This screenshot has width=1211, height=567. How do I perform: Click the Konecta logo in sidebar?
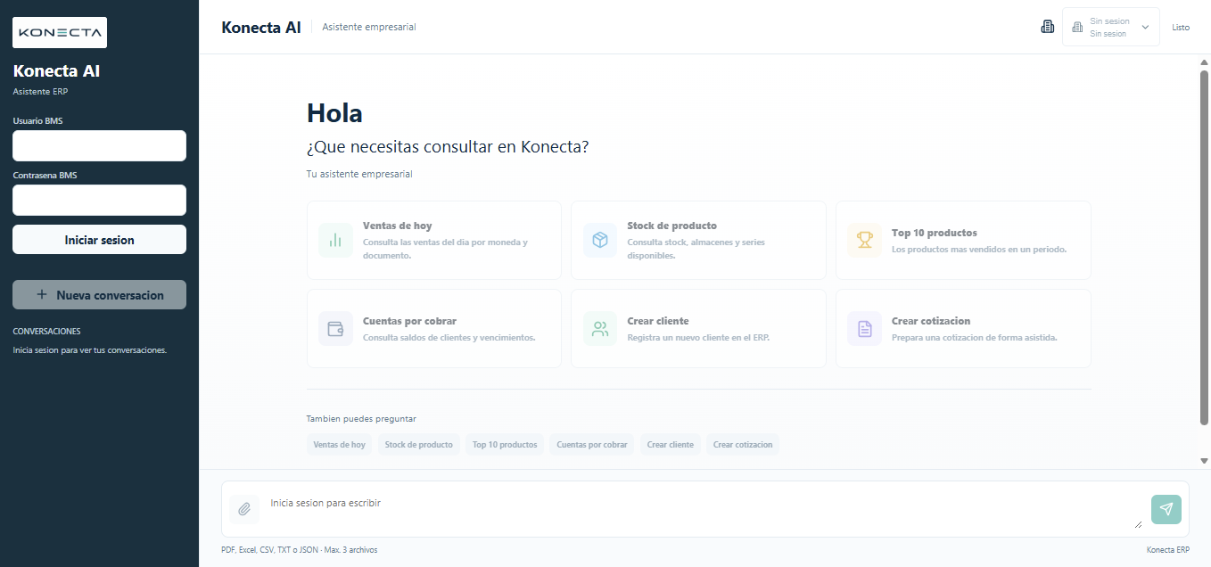click(60, 32)
